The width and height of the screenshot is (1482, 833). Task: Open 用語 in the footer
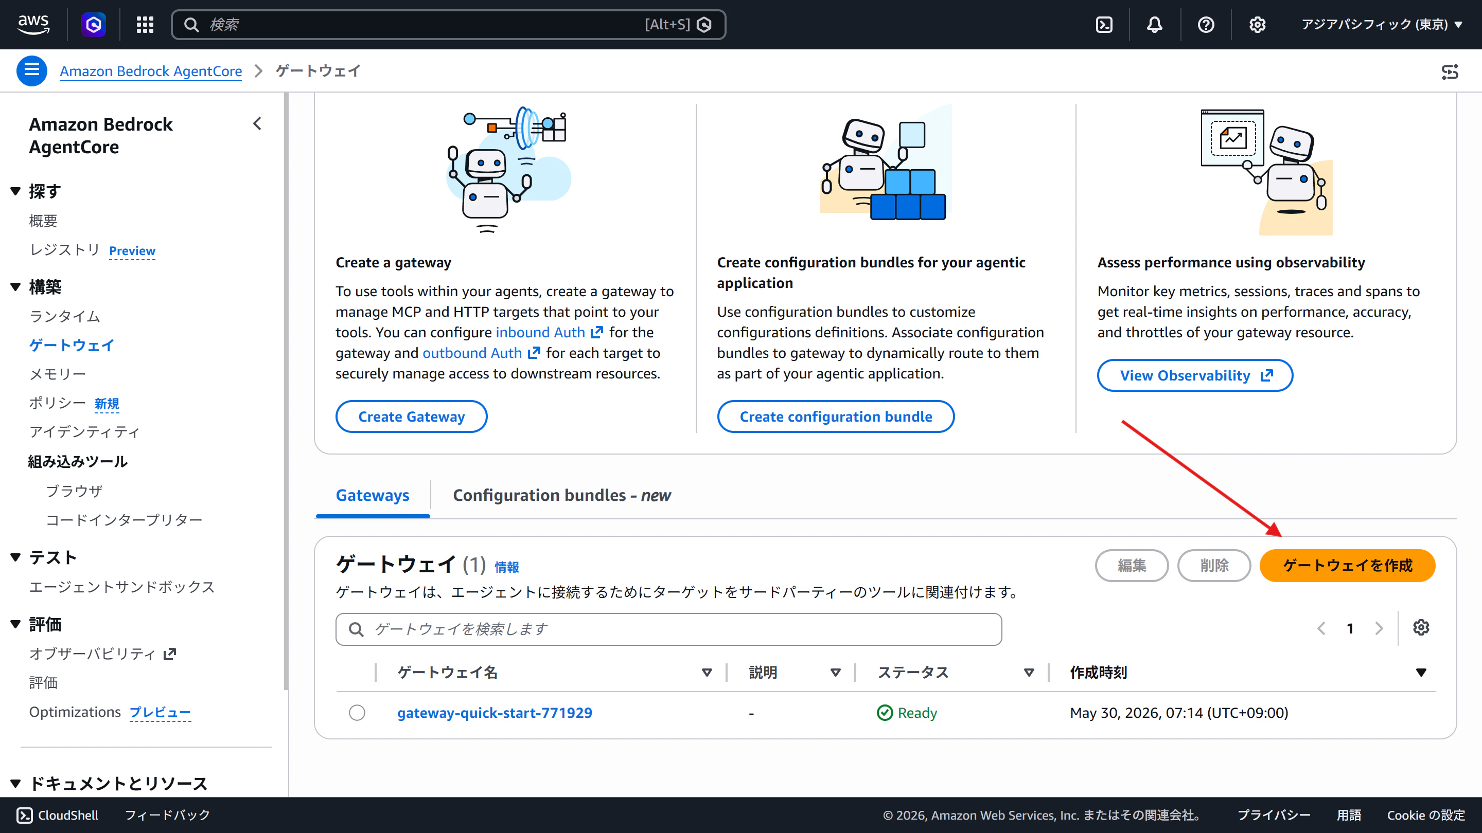(1349, 815)
